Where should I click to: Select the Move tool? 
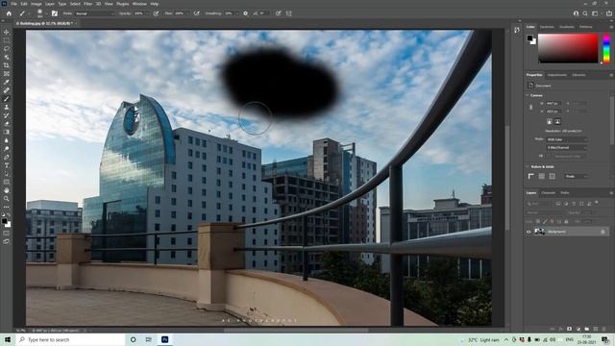[7, 32]
